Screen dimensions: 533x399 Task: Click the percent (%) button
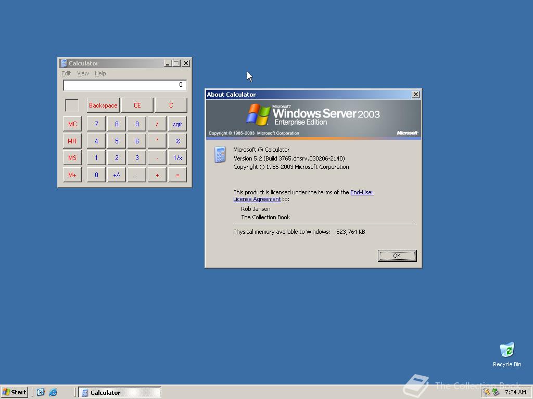(177, 141)
